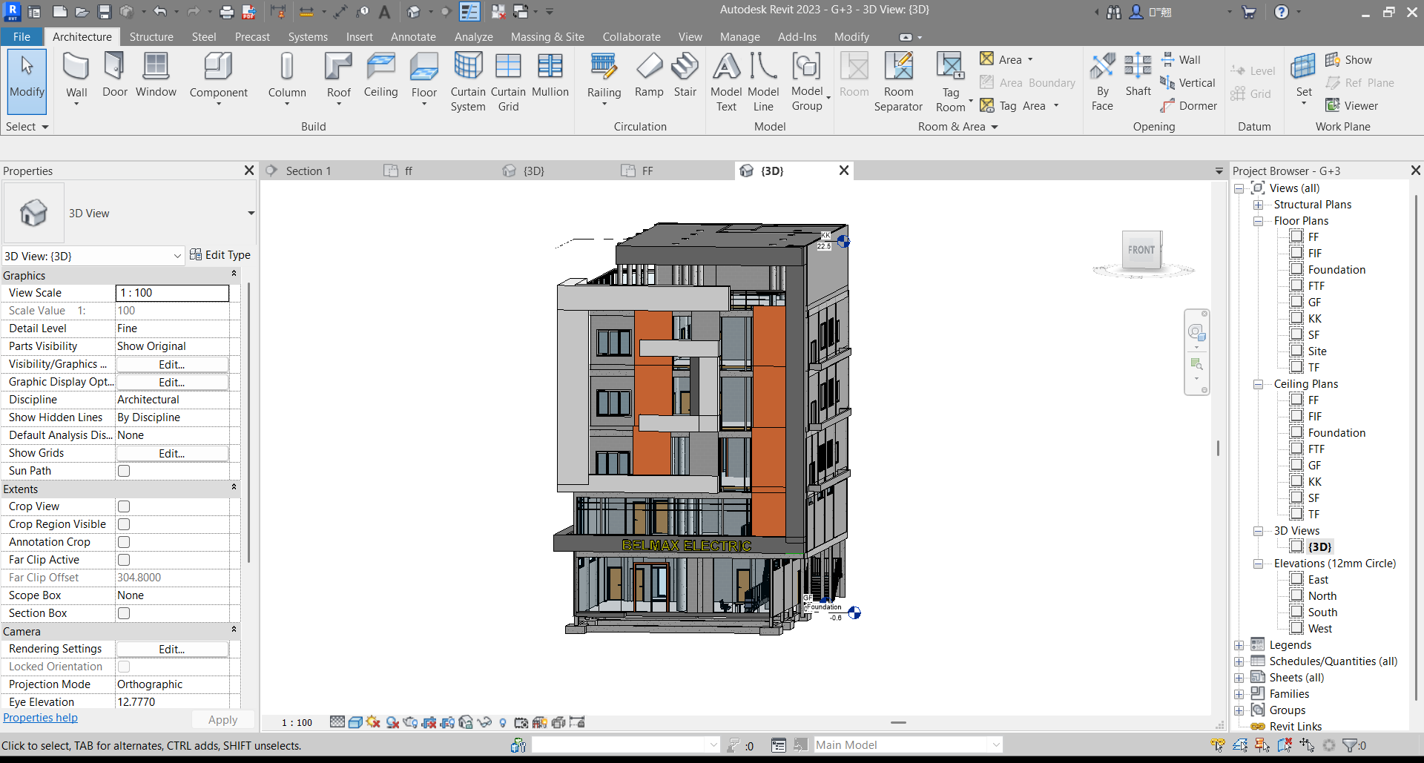
Task: Select the Window tool
Action: click(156, 76)
